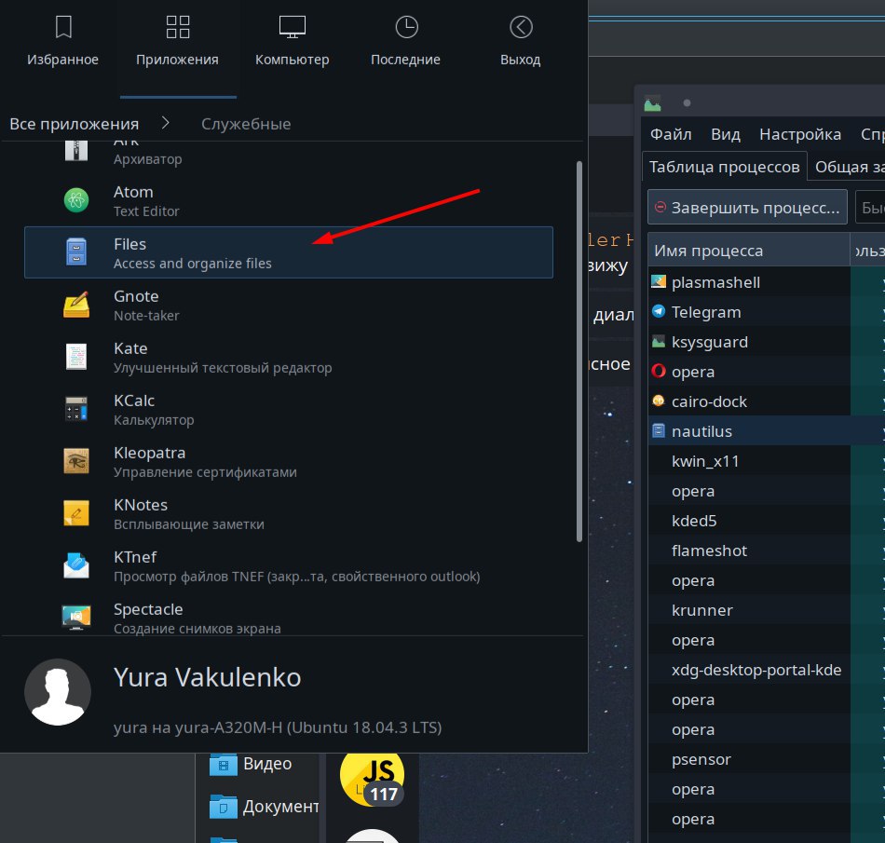The image size is (885, 843).
Task: Select the krunner process row
Action: 767,610
